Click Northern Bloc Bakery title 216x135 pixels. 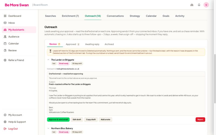62,129
